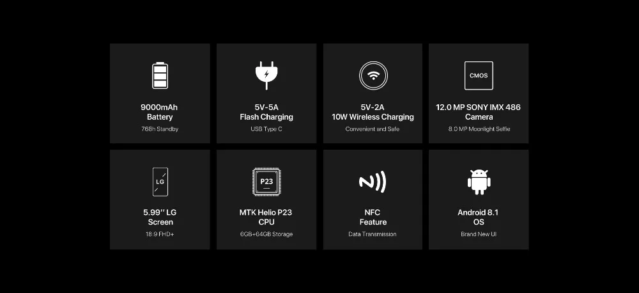Select the 12.0 MP SONY IMX 486 heading
The width and height of the screenshot is (639, 293).
pyautogui.click(x=479, y=107)
